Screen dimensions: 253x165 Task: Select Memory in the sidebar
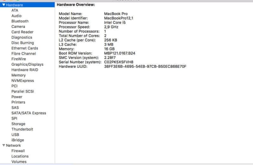coord(19,75)
